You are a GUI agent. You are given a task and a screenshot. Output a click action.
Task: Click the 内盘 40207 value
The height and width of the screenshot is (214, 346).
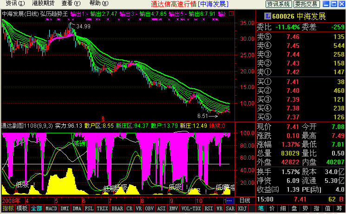click(x=335, y=162)
